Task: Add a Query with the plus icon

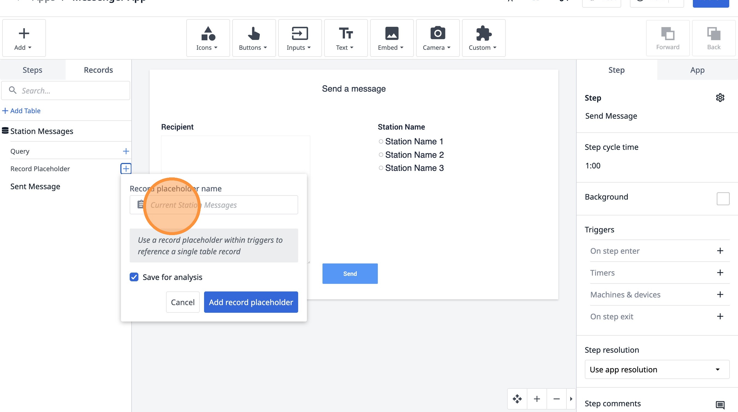Action: pyautogui.click(x=126, y=151)
